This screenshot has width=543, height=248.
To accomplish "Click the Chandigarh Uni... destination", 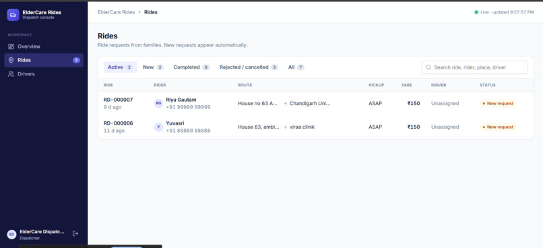I will point(310,103).
